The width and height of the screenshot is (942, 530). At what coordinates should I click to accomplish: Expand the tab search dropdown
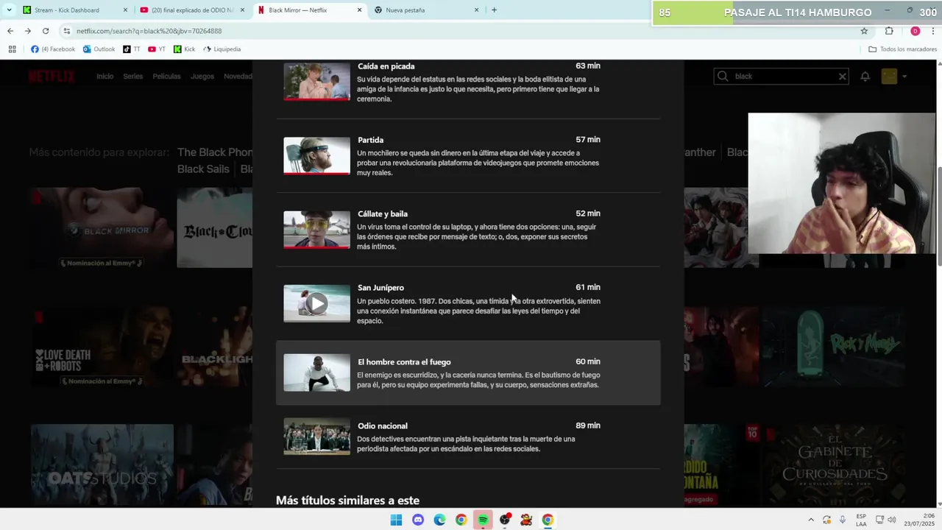[x=8, y=10]
